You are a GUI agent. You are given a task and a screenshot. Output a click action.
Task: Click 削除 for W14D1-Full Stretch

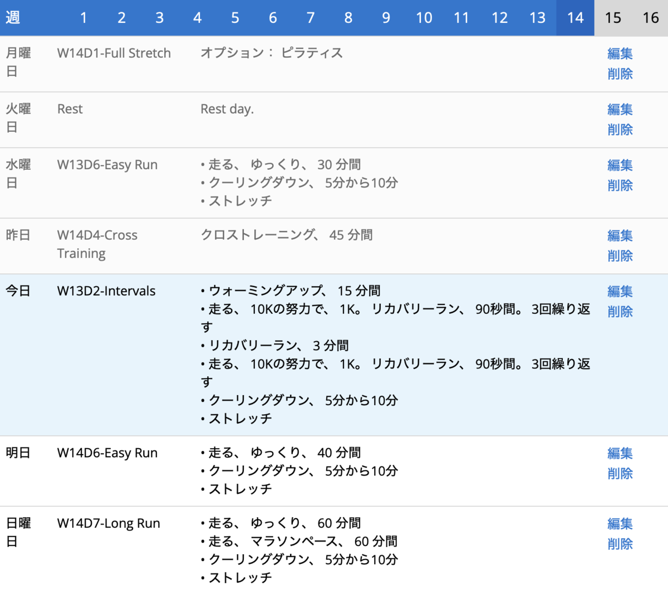(620, 73)
